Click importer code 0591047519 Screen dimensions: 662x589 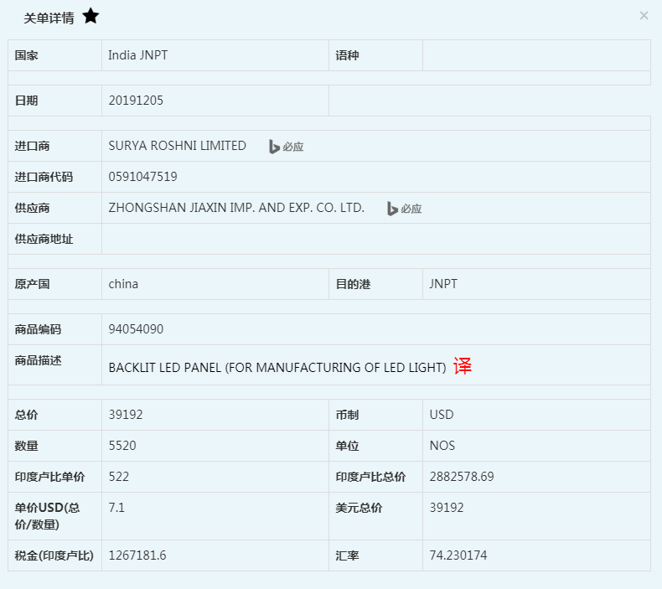click(x=143, y=177)
